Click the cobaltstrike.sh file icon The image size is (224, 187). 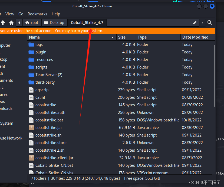point(31,135)
